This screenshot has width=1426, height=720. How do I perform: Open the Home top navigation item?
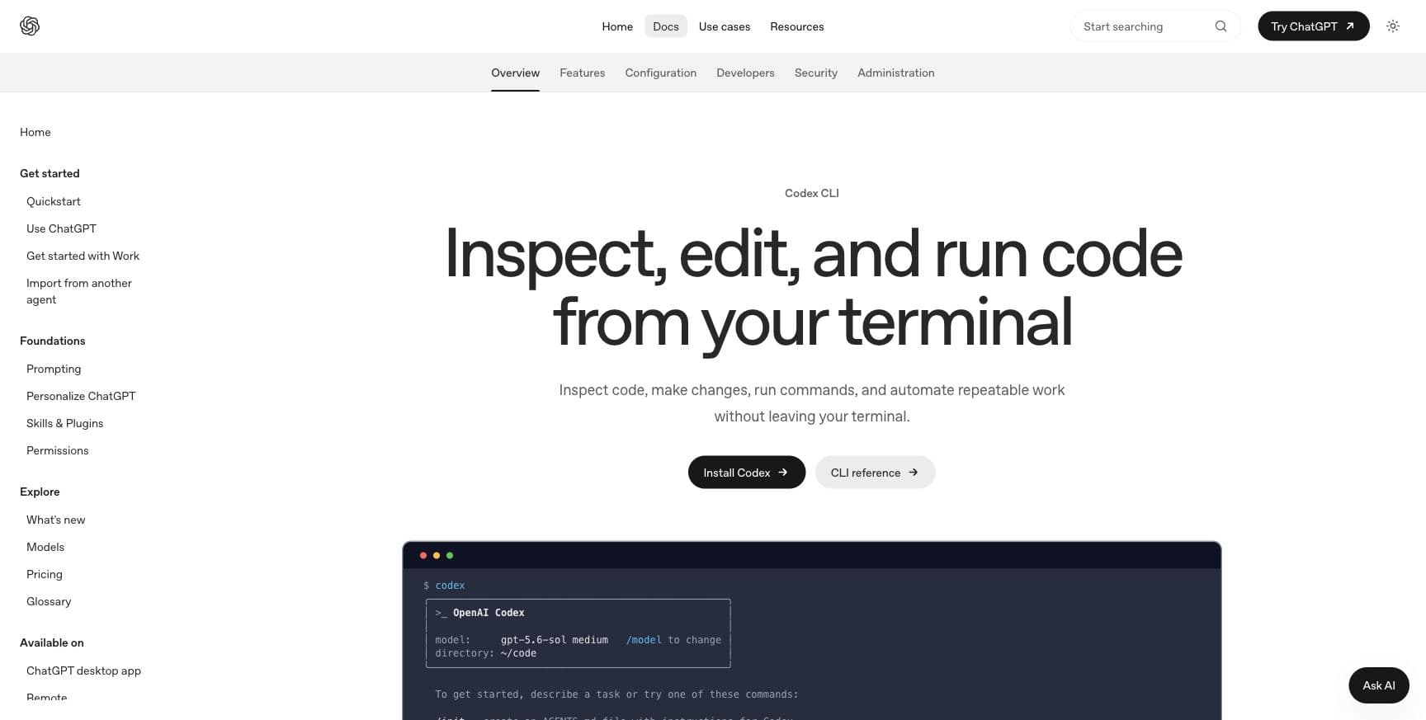click(x=617, y=26)
